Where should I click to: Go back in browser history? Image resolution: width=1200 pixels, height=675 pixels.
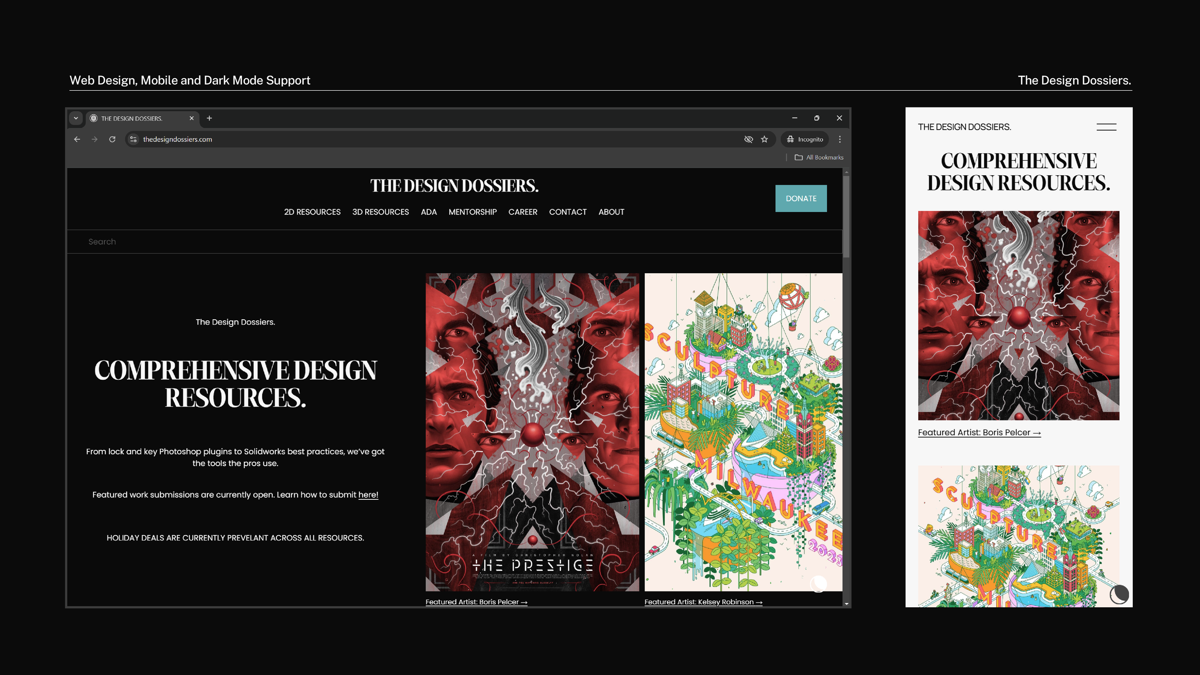click(77, 139)
